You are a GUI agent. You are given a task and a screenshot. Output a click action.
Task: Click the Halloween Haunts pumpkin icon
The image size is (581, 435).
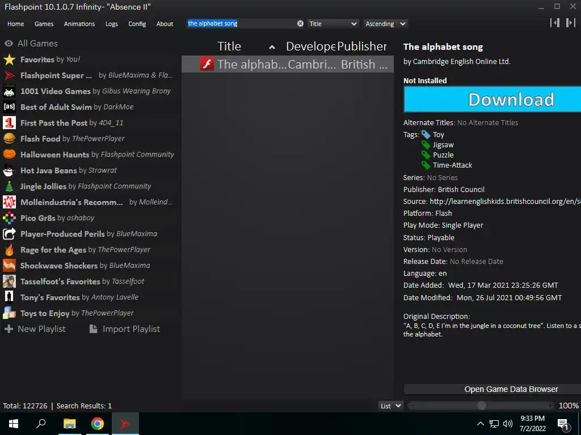tap(9, 155)
